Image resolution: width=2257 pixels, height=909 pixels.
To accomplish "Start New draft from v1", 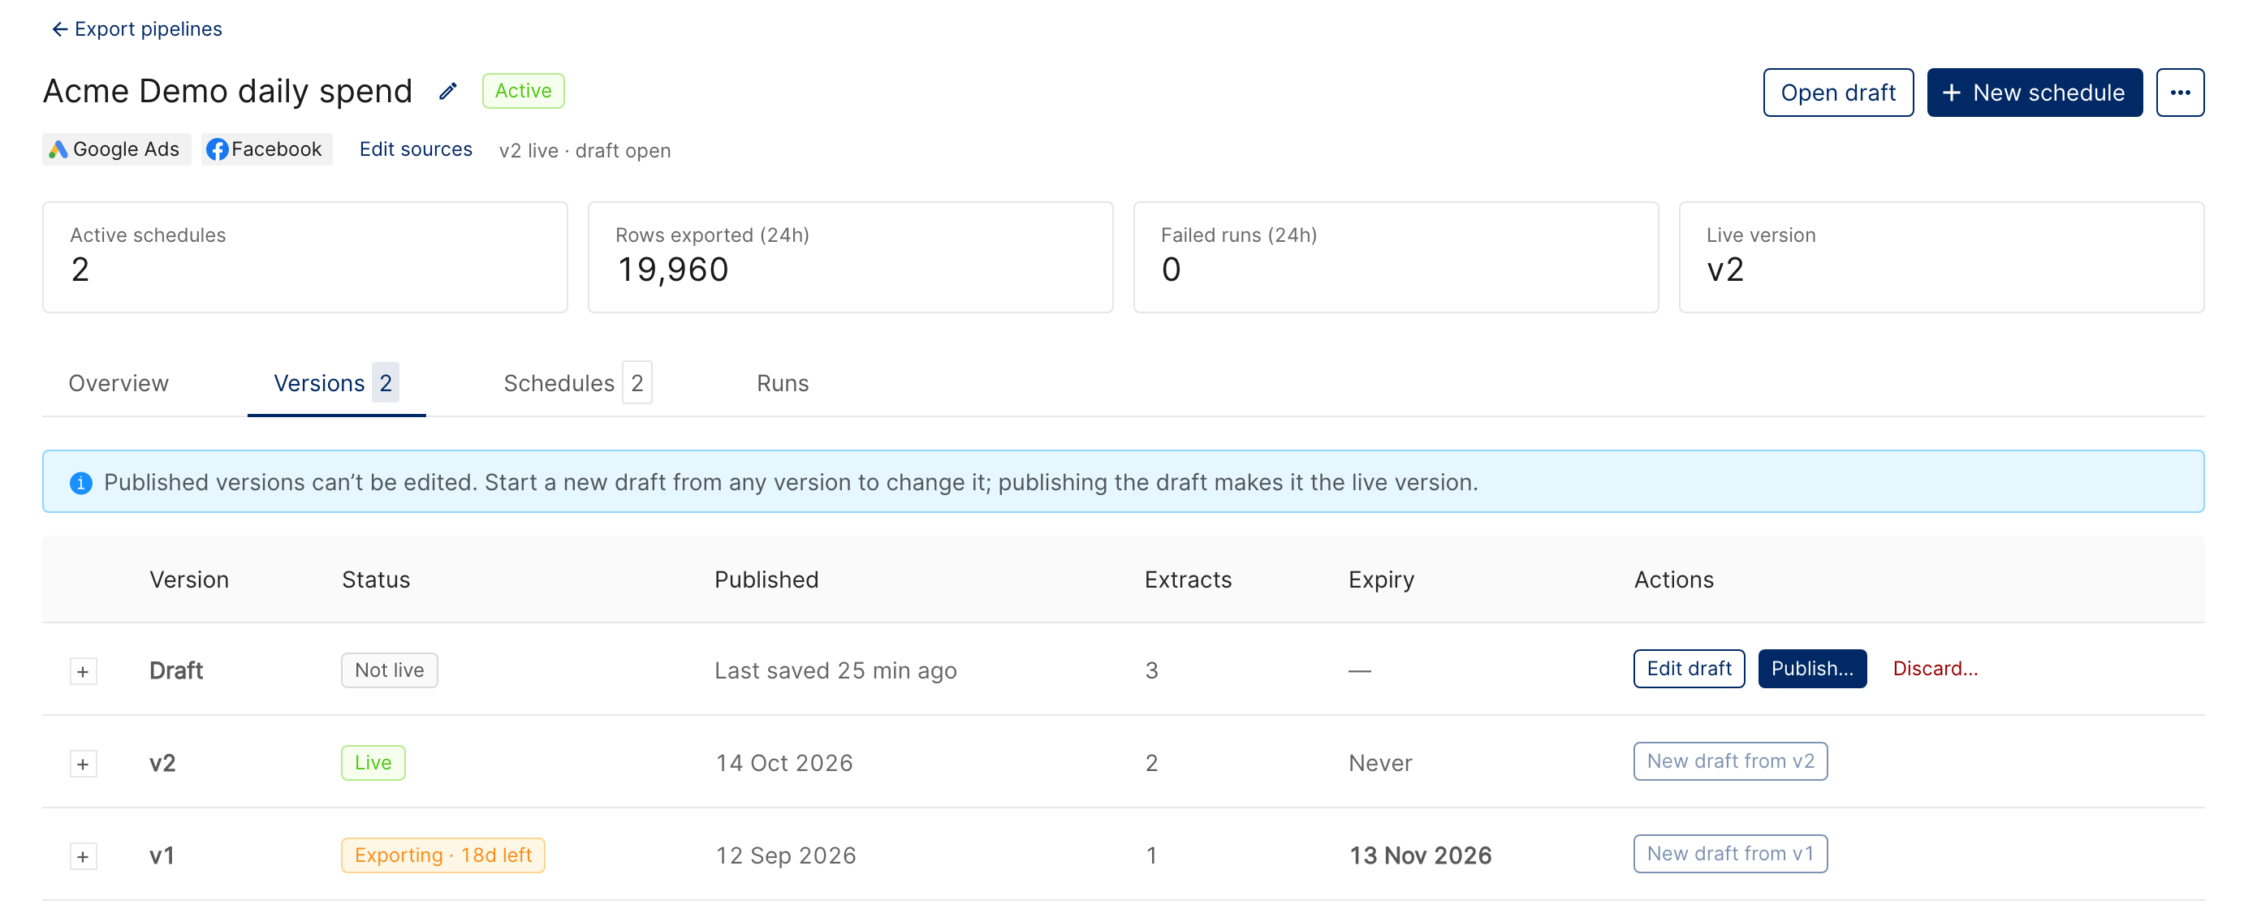I will pyautogui.click(x=1729, y=853).
